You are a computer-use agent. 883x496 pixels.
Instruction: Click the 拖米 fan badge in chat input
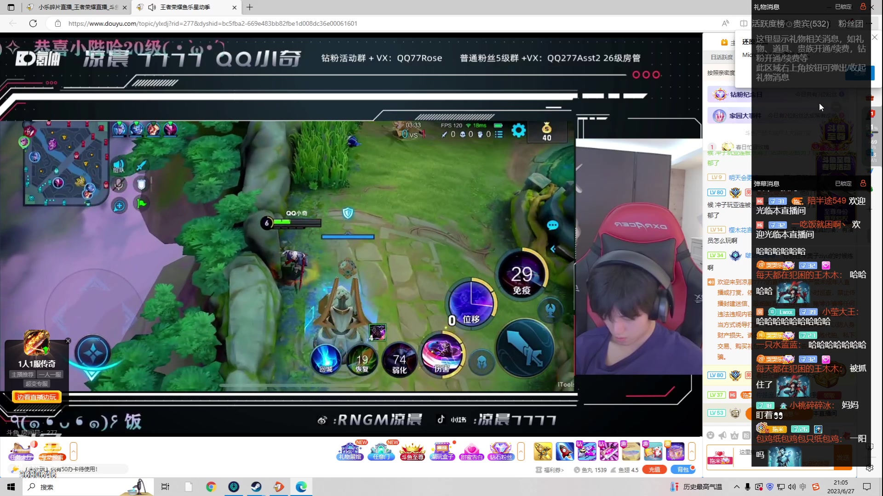point(720,458)
